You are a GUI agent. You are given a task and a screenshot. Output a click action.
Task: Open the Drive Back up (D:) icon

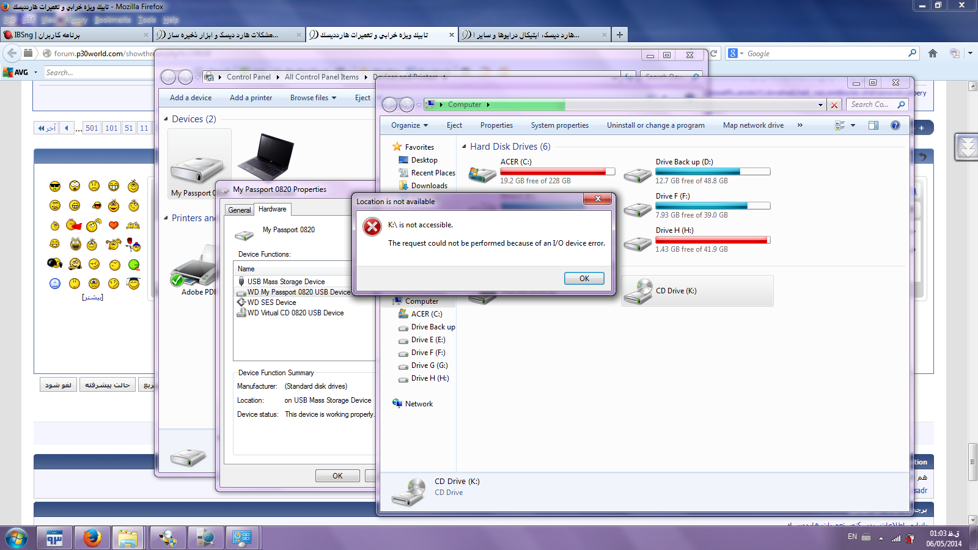[x=638, y=175]
